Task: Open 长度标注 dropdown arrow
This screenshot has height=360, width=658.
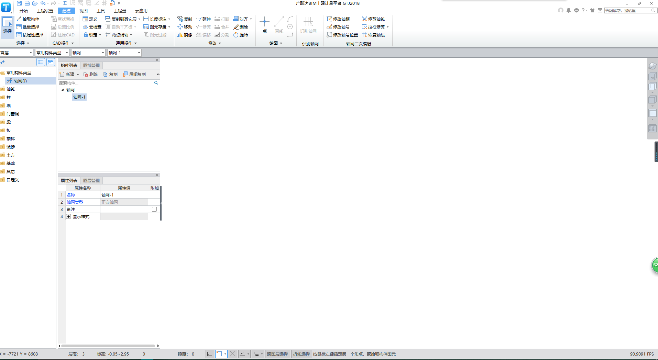Action: 169,19
